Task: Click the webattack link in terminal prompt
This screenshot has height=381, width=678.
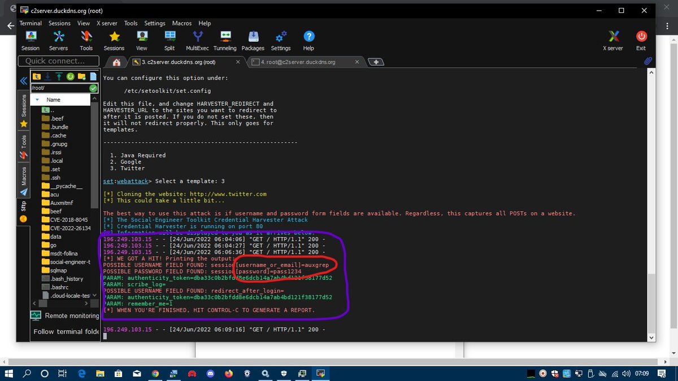Action: point(132,181)
